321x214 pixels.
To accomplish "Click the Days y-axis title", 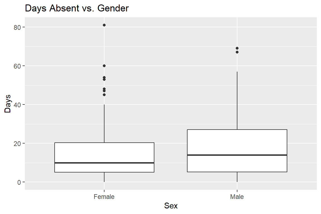I will pyautogui.click(x=8, y=104).
